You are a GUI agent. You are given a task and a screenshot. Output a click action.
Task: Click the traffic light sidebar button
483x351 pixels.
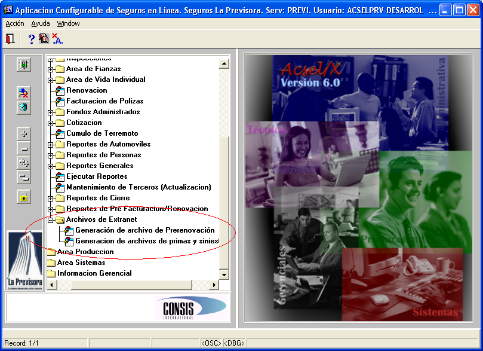pyautogui.click(x=24, y=65)
